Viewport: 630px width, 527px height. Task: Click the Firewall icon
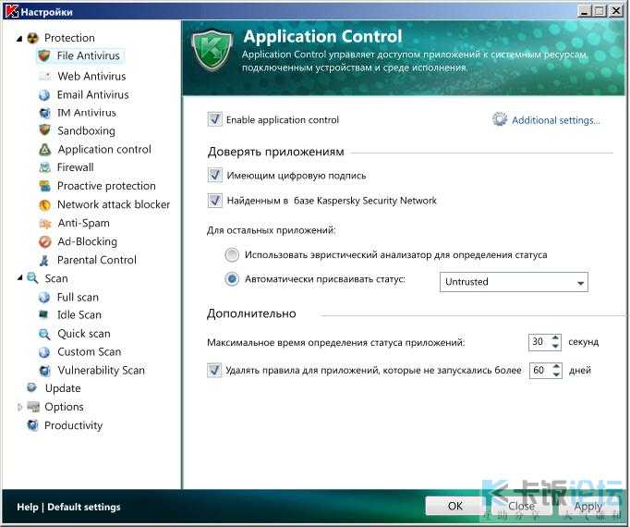point(44,167)
